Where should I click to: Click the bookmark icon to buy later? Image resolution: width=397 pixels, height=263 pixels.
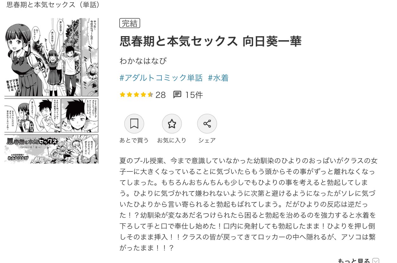point(134,124)
